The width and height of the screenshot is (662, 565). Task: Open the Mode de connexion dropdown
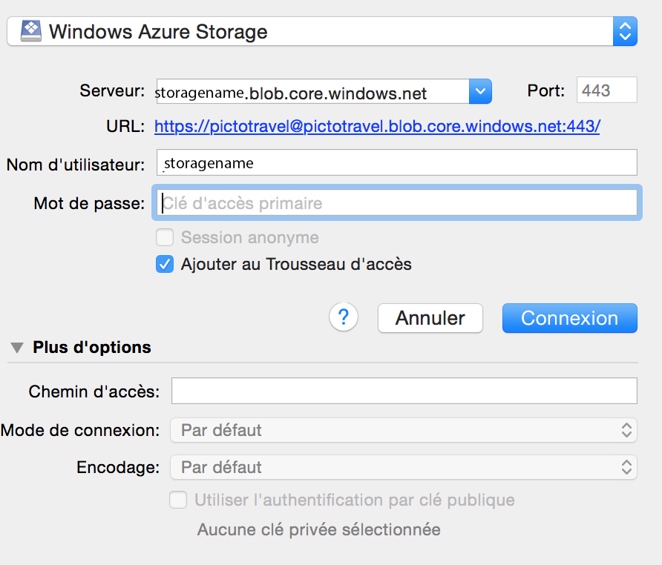403,430
